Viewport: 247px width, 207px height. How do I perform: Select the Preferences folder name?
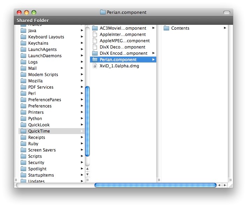click(40, 106)
